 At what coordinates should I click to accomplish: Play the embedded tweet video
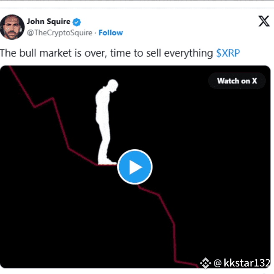135,167
